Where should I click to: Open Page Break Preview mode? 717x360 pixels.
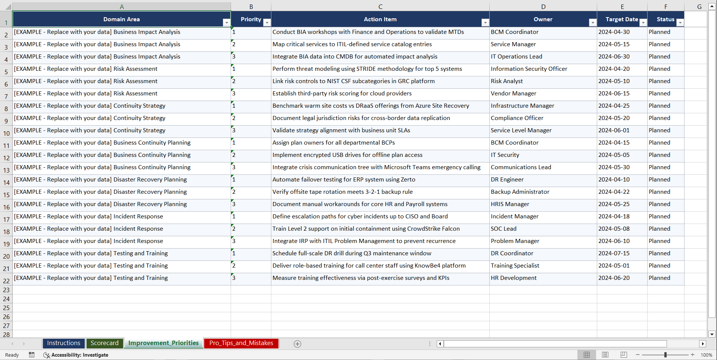(623, 355)
